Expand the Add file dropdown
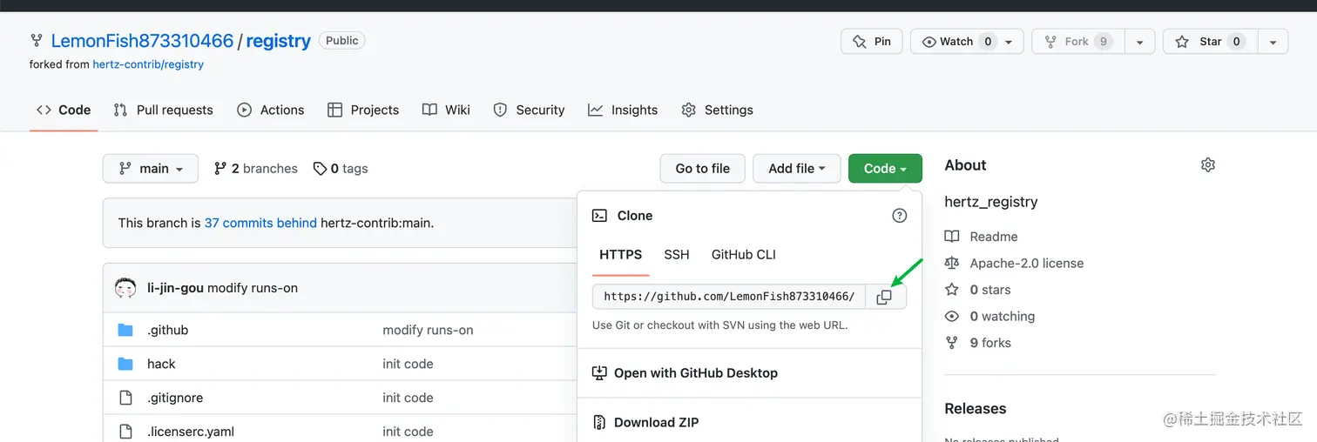 797,169
